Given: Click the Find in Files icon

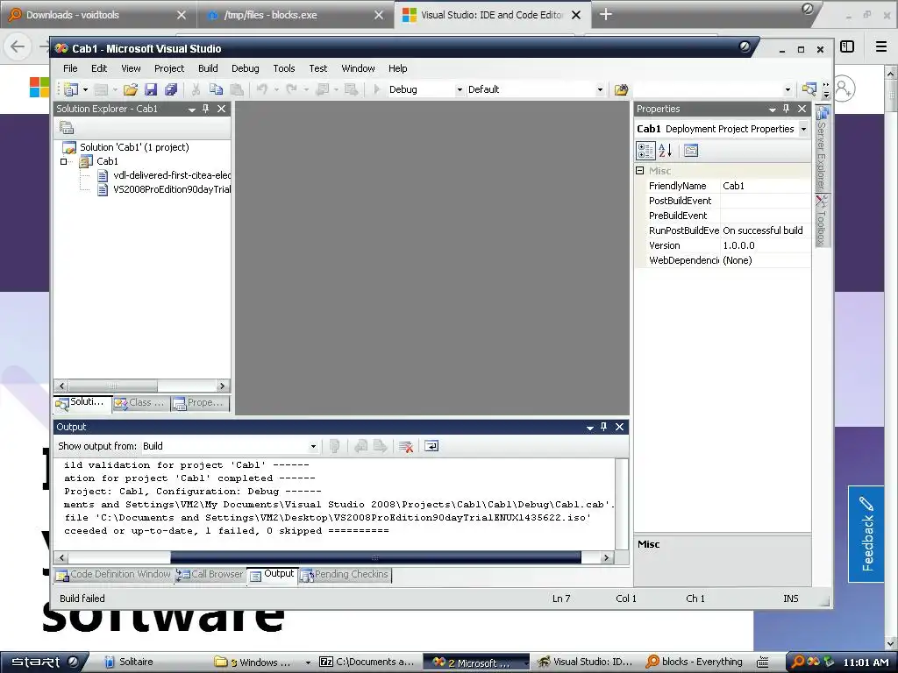Looking at the screenshot, I should (x=621, y=89).
